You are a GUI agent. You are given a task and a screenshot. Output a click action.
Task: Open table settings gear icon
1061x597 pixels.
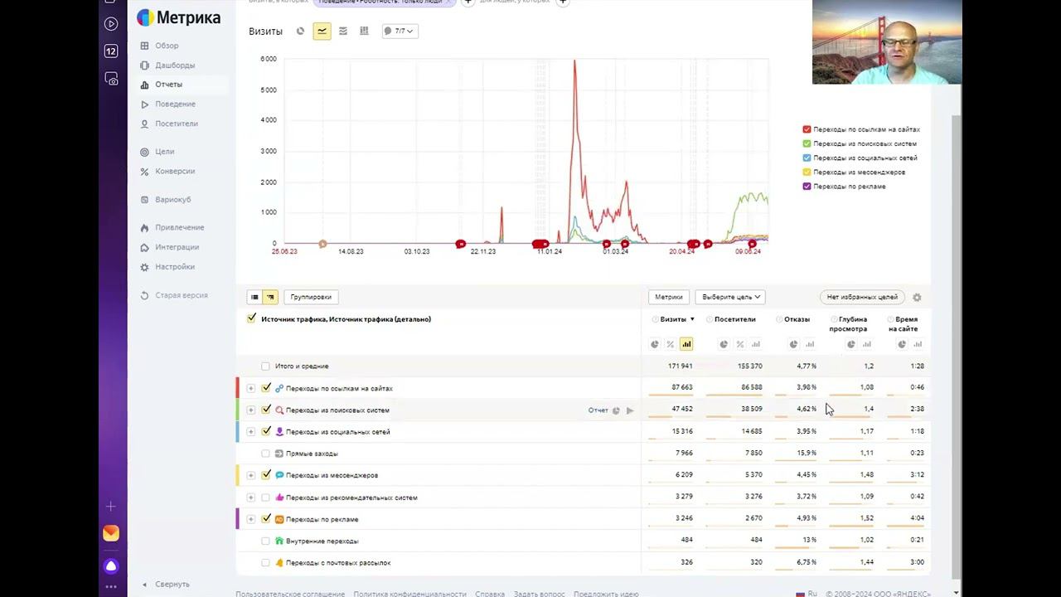(917, 297)
